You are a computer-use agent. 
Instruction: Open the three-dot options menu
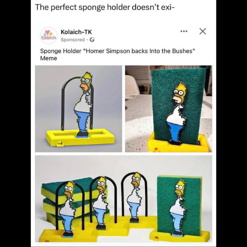tap(184, 31)
